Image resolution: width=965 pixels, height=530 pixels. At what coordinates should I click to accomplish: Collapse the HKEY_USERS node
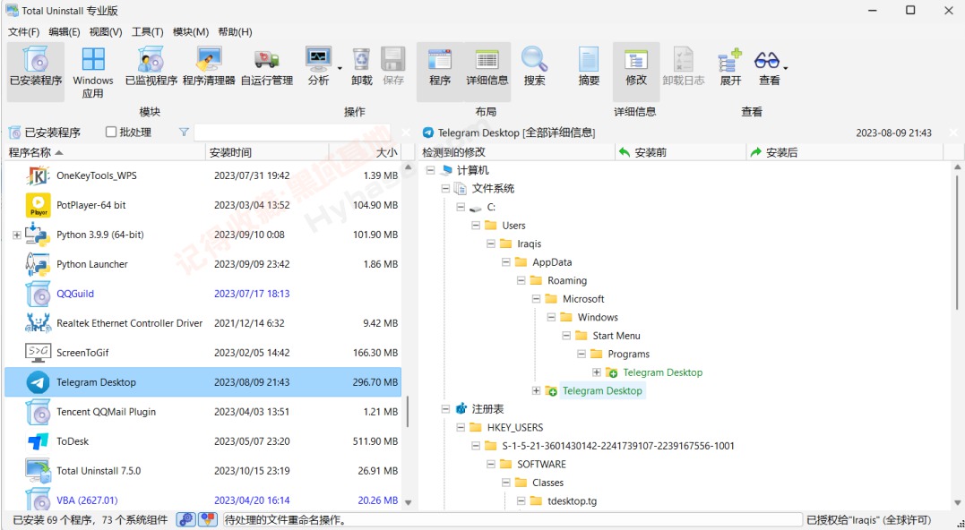[461, 427]
